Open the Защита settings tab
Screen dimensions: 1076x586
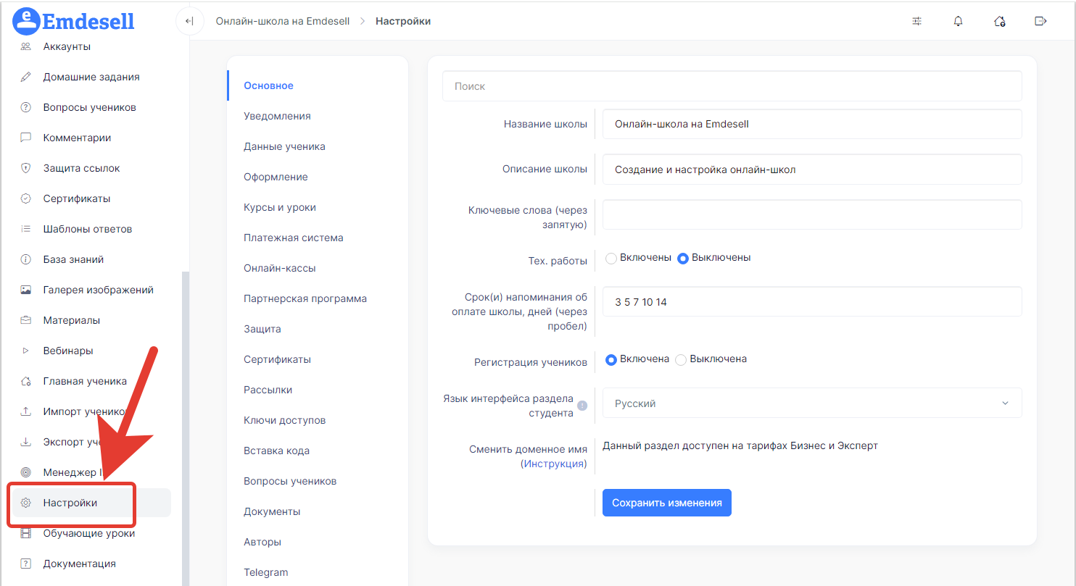coord(262,329)
